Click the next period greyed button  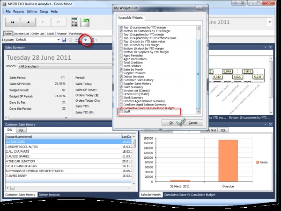coord(44,22)
